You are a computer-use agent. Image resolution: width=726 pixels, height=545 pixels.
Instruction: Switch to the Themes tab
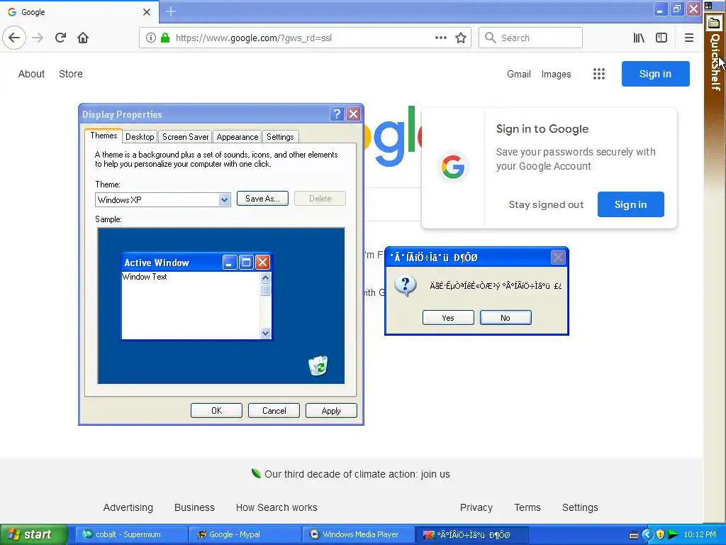(104, 136)
